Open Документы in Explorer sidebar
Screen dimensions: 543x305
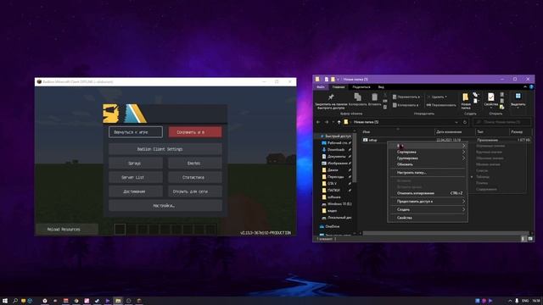(x=336, y=157)
